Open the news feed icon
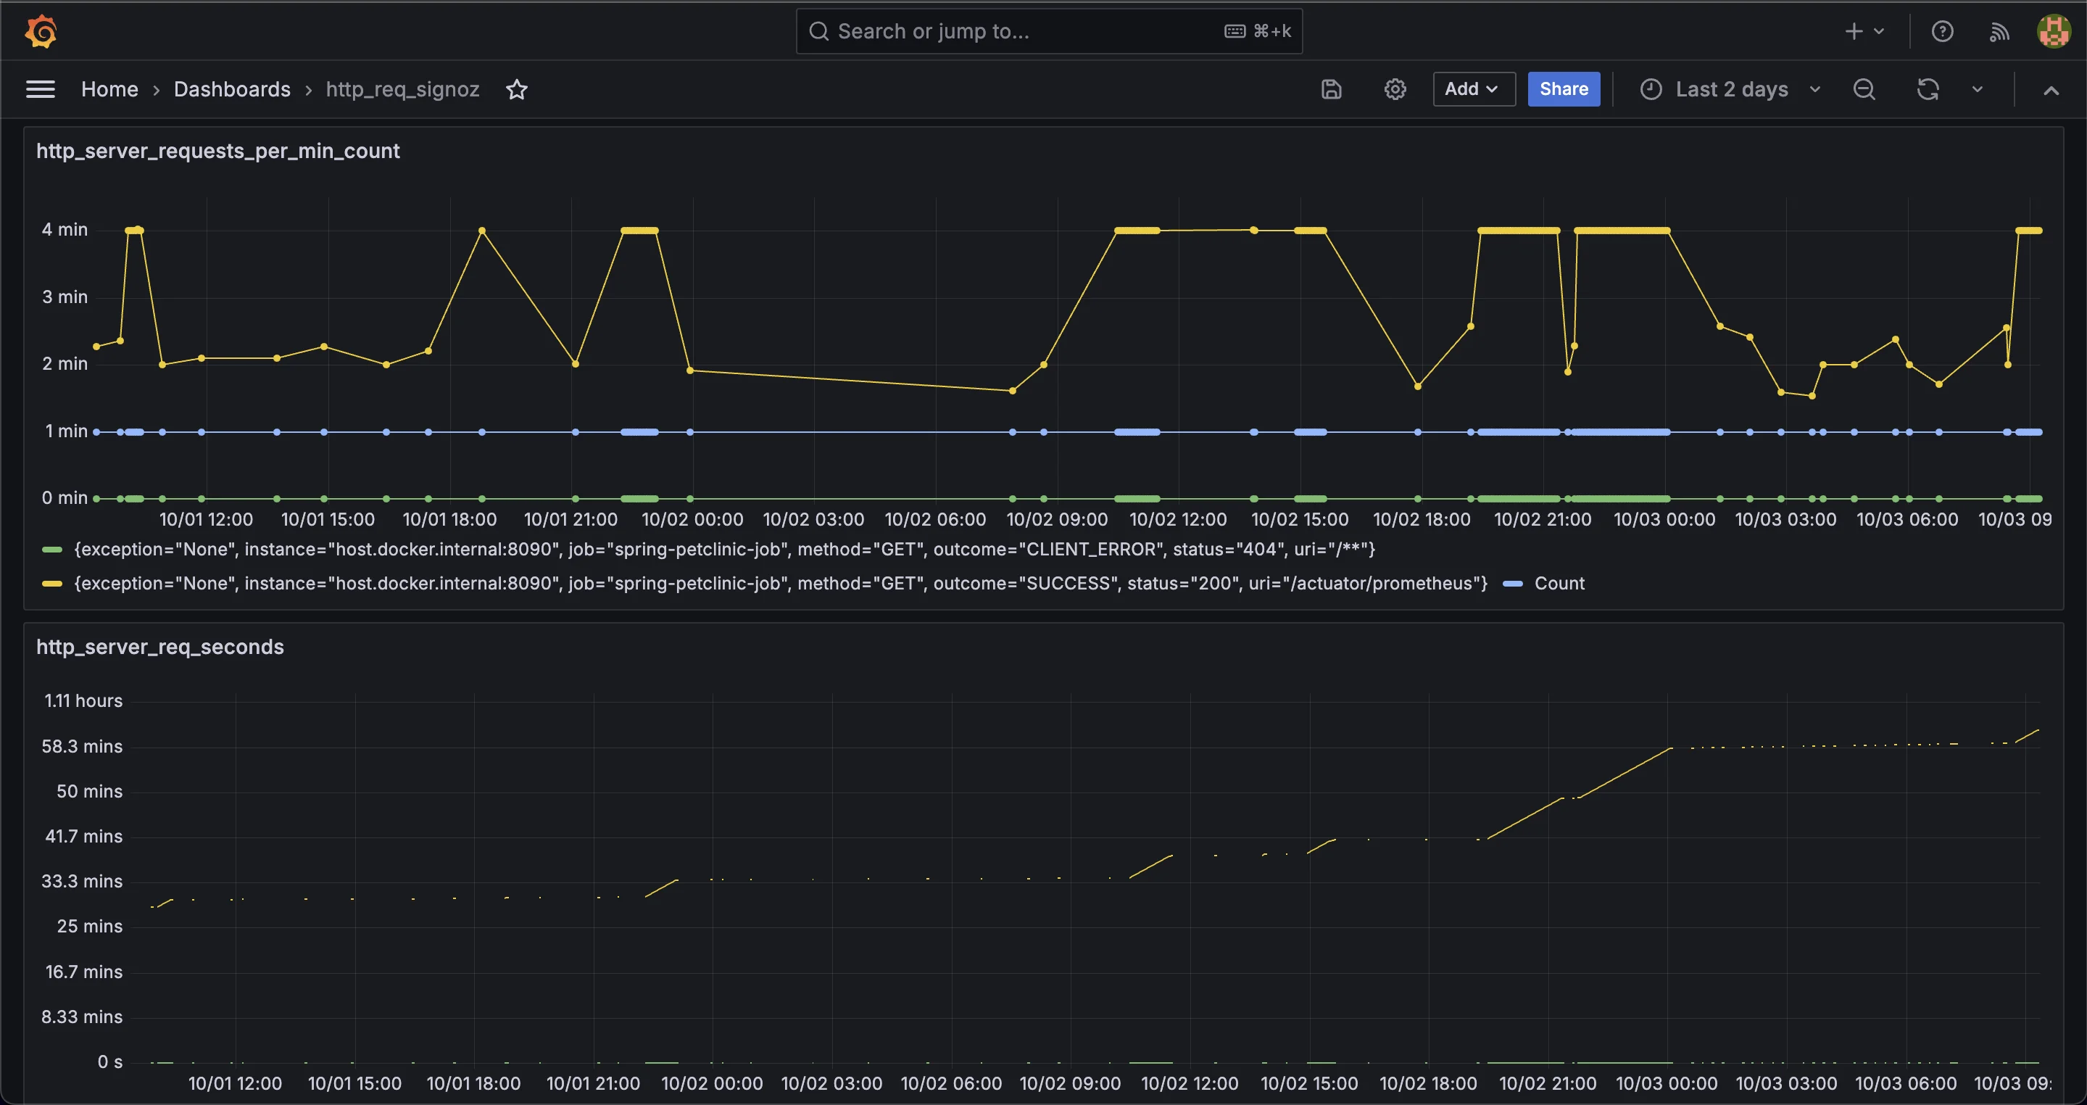 [x=1999, y=32]
